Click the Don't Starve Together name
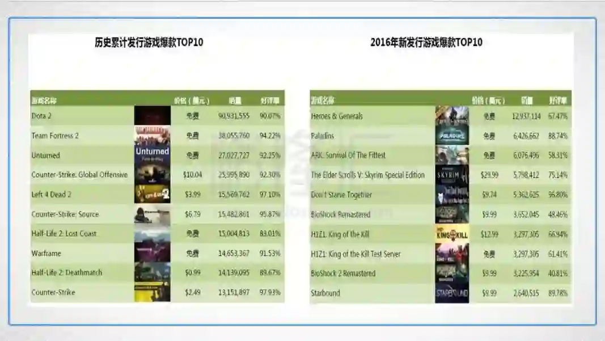This screenshot has width=605, height=341. [341, 195]
